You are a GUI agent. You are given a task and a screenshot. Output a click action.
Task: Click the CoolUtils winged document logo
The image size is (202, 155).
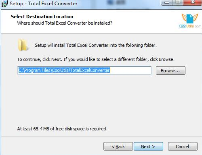point(190,19)
